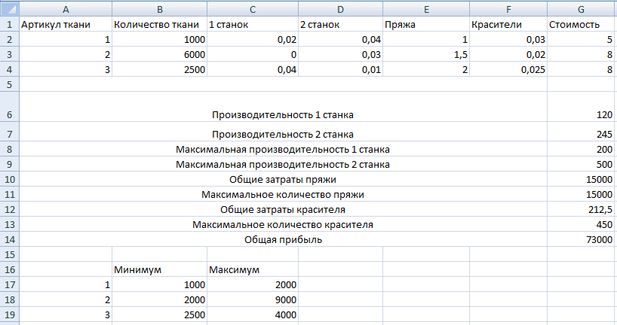This screenshot has height=325, width=617.
Task: Click the 'Минимум' header cell
Action: point(160,269)
